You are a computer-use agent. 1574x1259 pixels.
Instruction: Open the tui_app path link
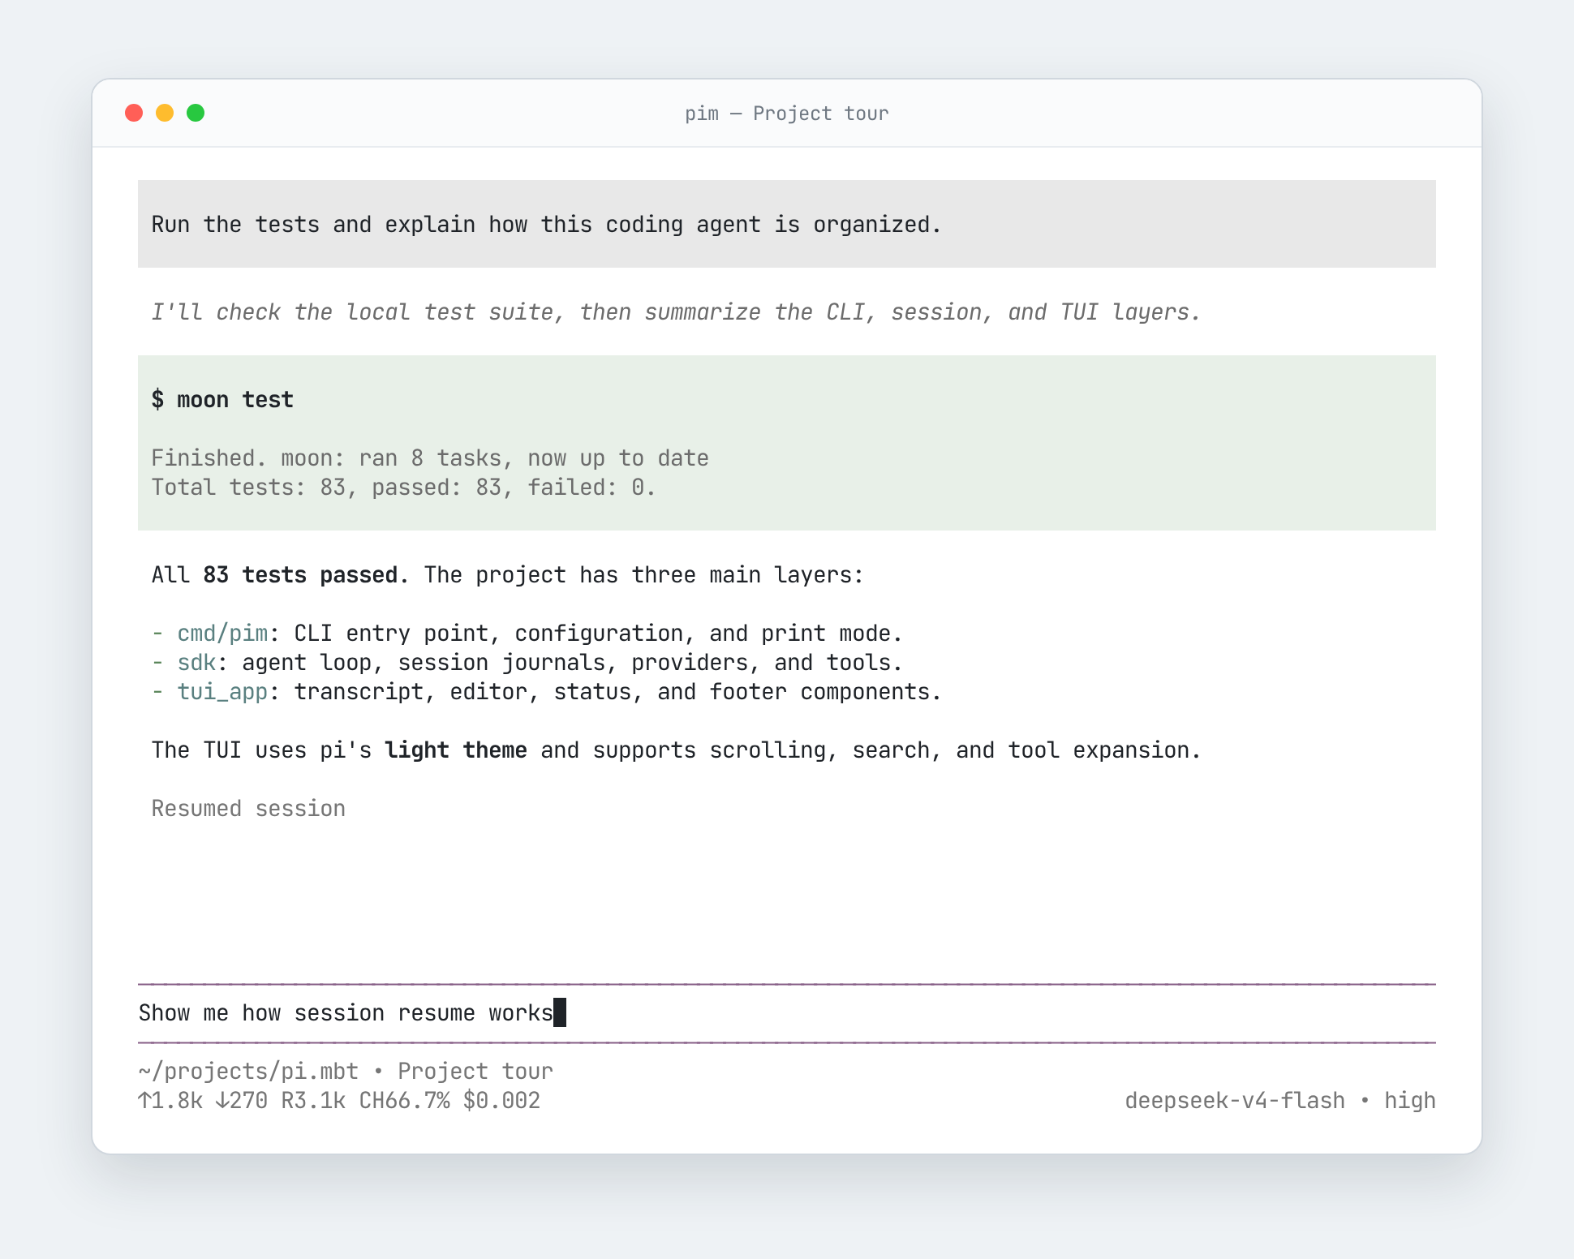[x=222, y=692]
